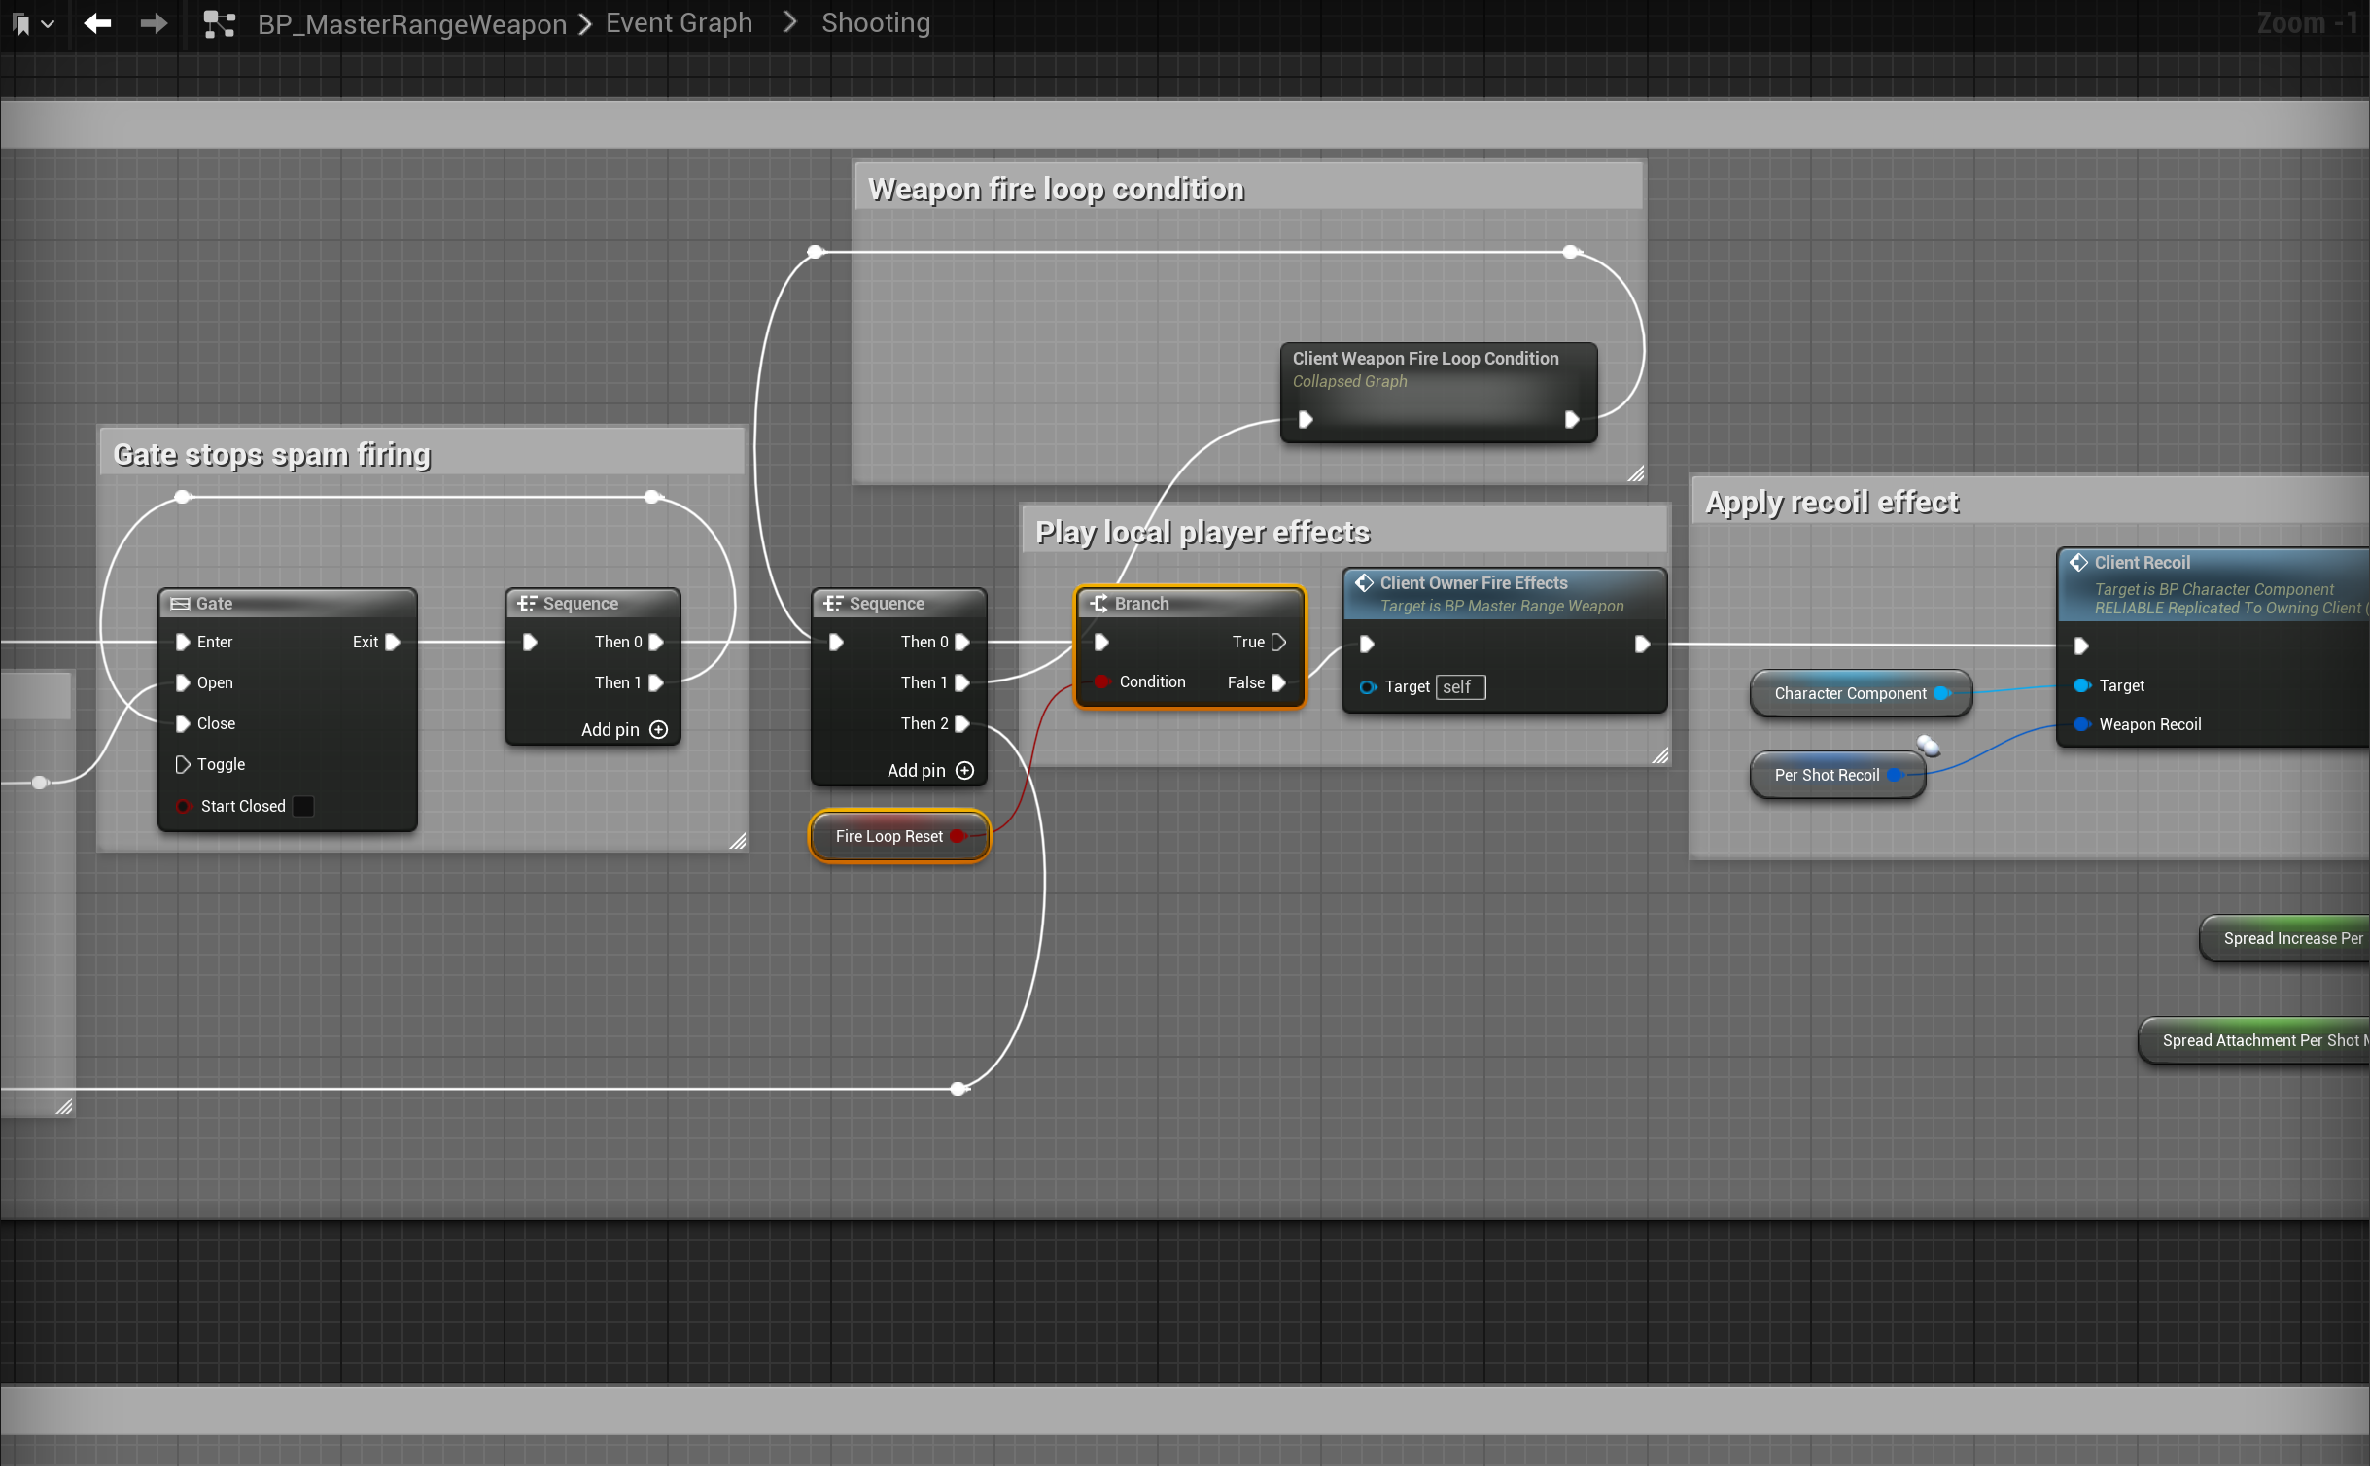Add pin to first Sequence node
The width and height of the screenshot is (2370, 1466).
click(658, 729)
